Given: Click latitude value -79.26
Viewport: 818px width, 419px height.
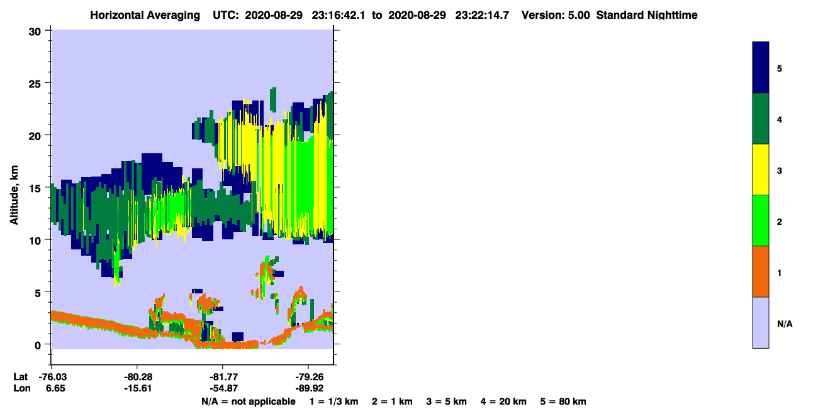Looking at the screenshot, I should 308,377.
